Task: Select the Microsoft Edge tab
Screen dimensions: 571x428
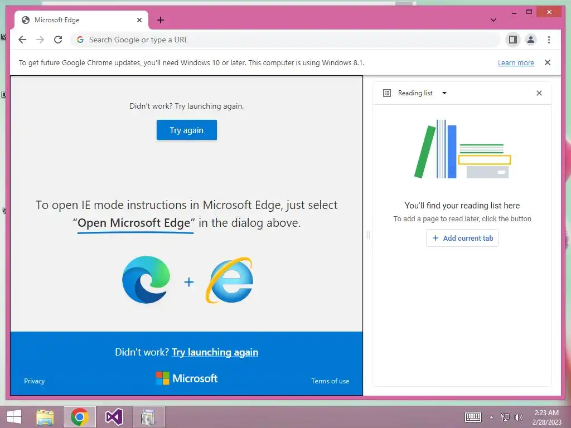Action: [81, 20]
